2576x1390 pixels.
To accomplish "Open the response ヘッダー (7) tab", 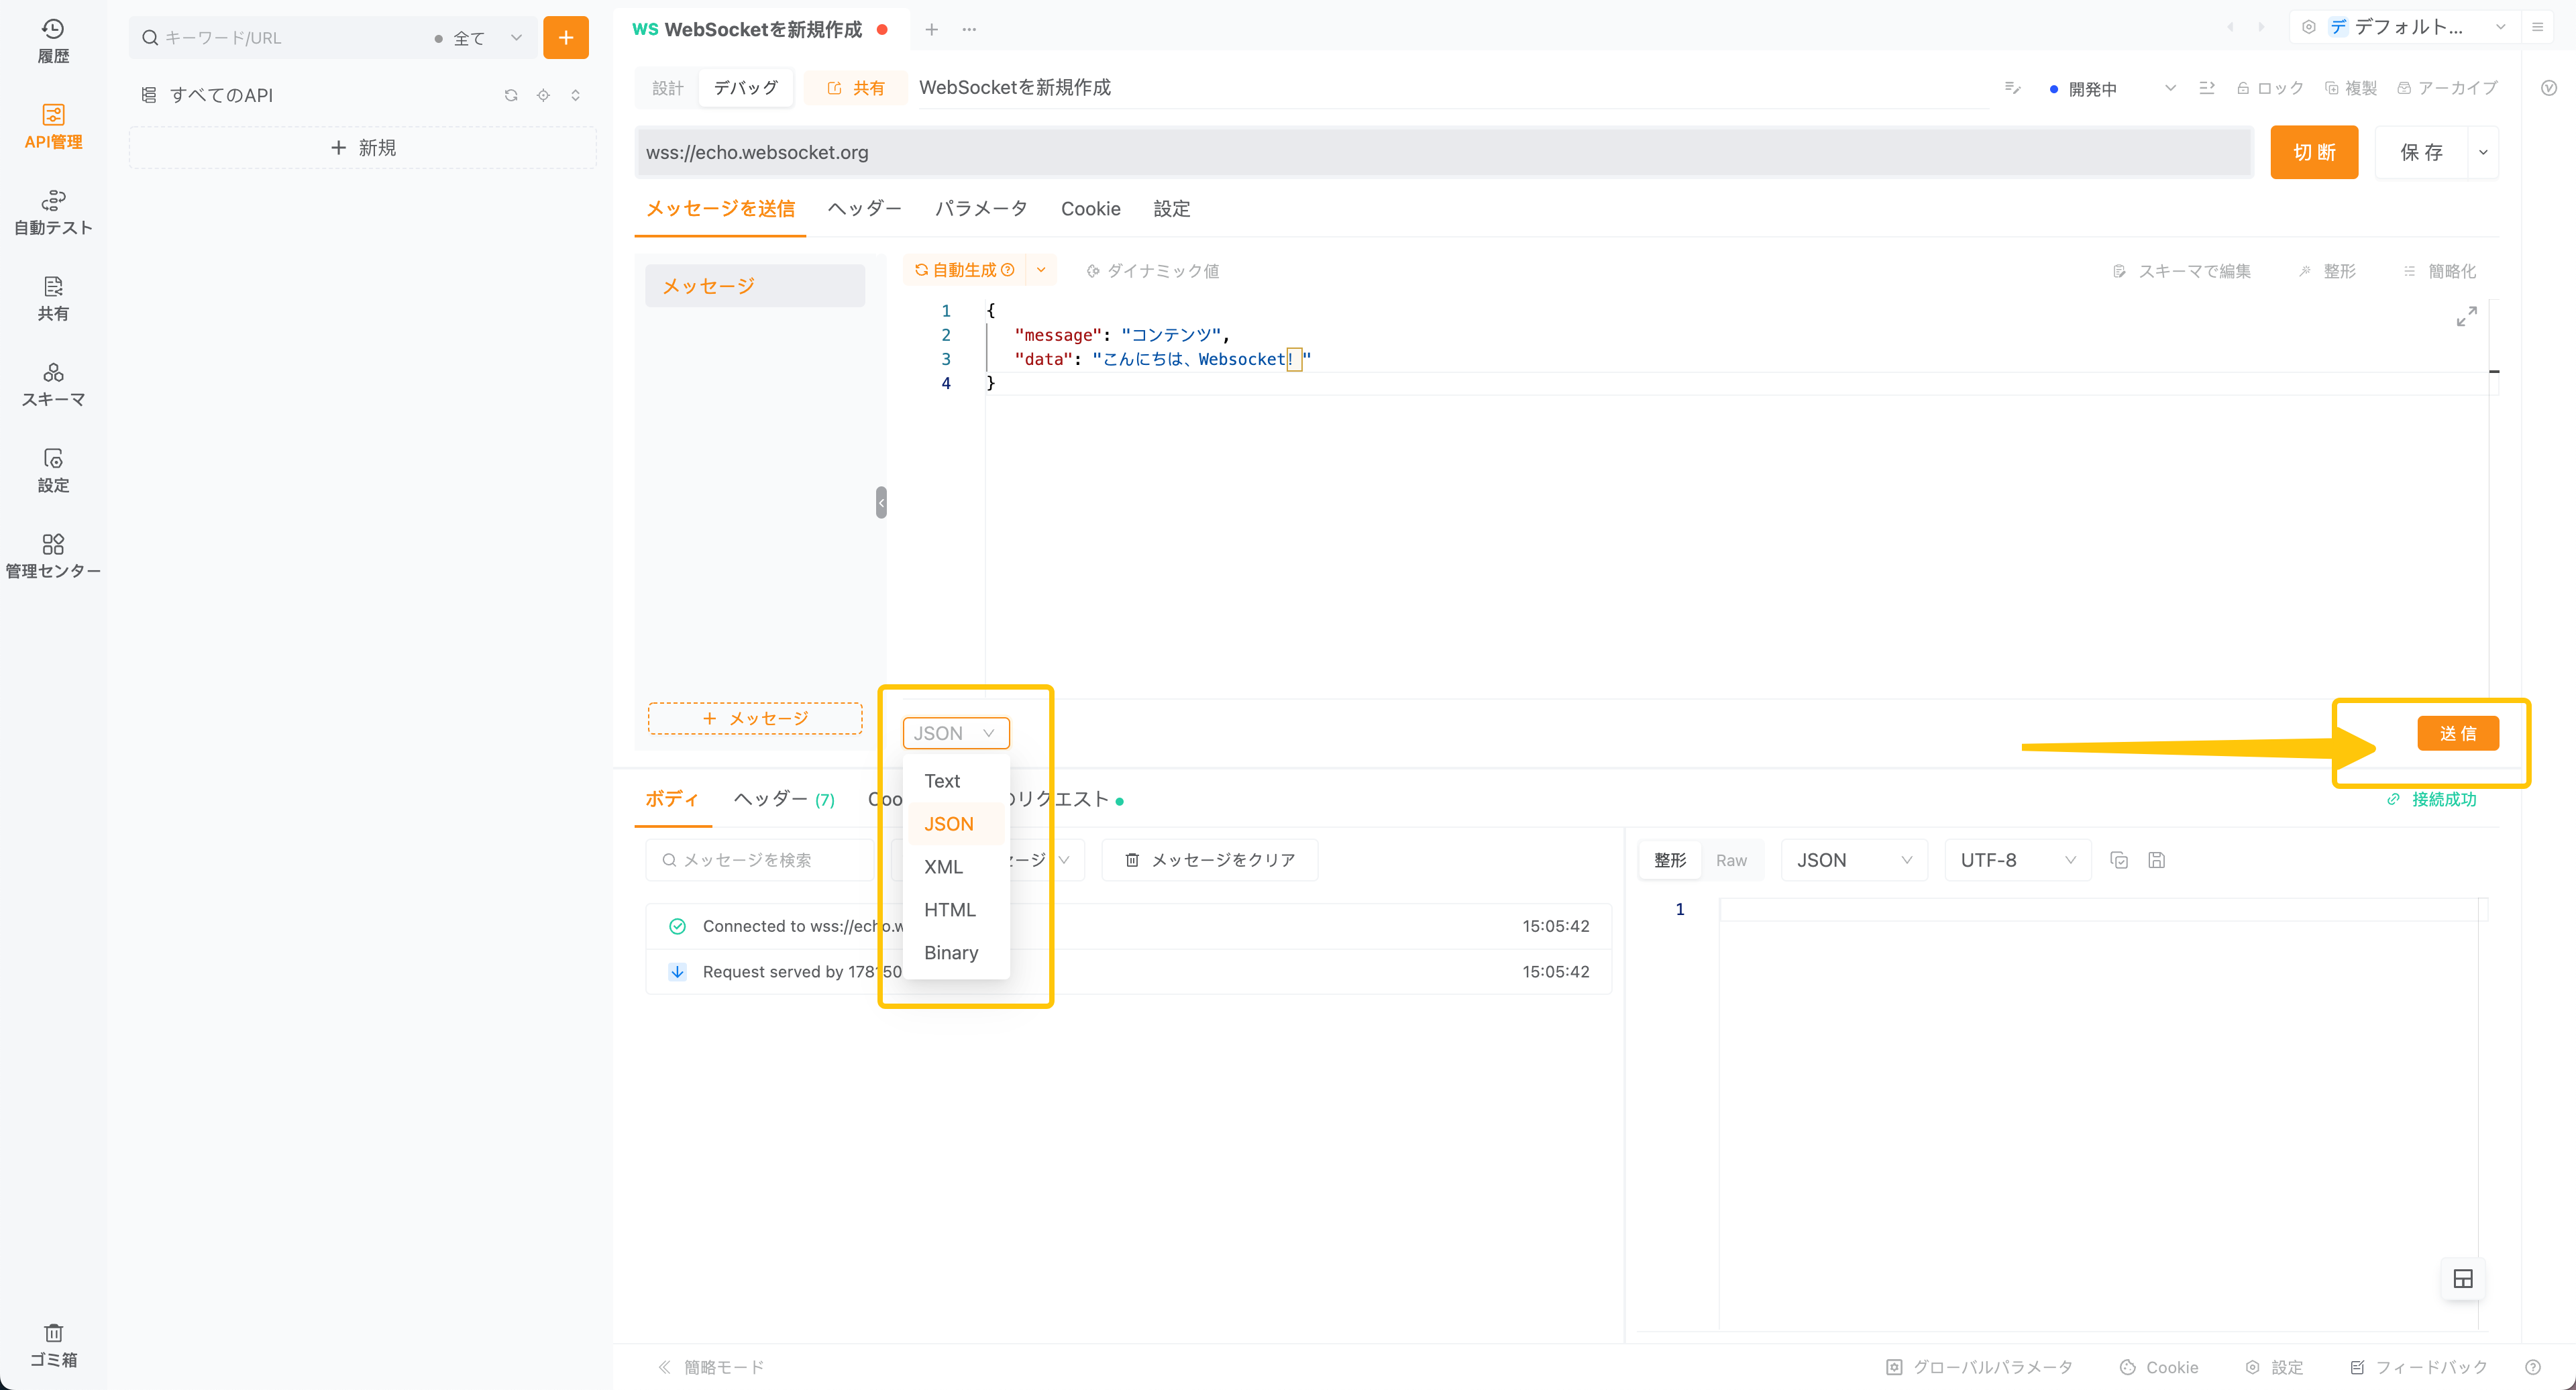I will (x=784, y=799).
